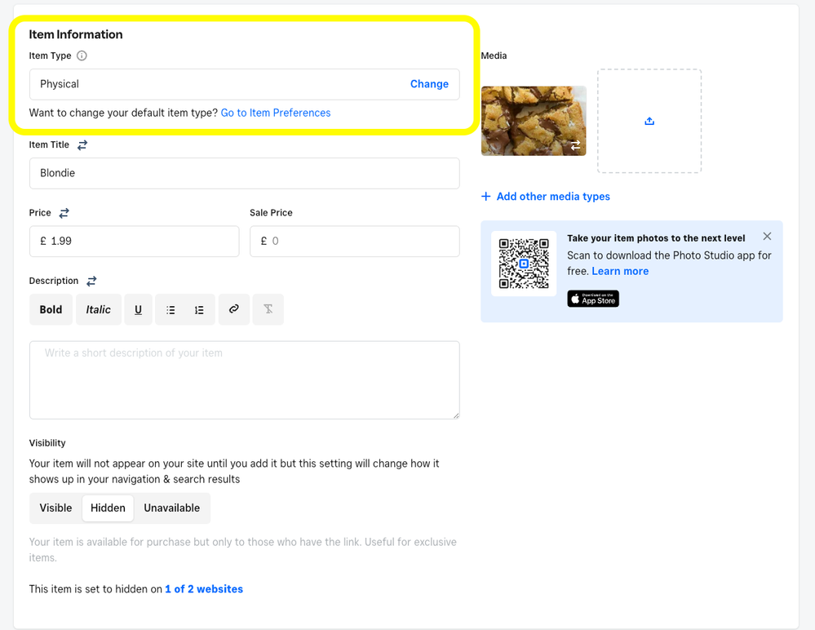The image size is (815, 630).
Task: Change the Physical item type
Action: coord(429,84)
